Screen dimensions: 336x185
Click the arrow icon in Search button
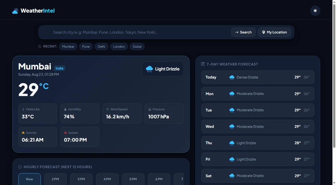point(237,32)
